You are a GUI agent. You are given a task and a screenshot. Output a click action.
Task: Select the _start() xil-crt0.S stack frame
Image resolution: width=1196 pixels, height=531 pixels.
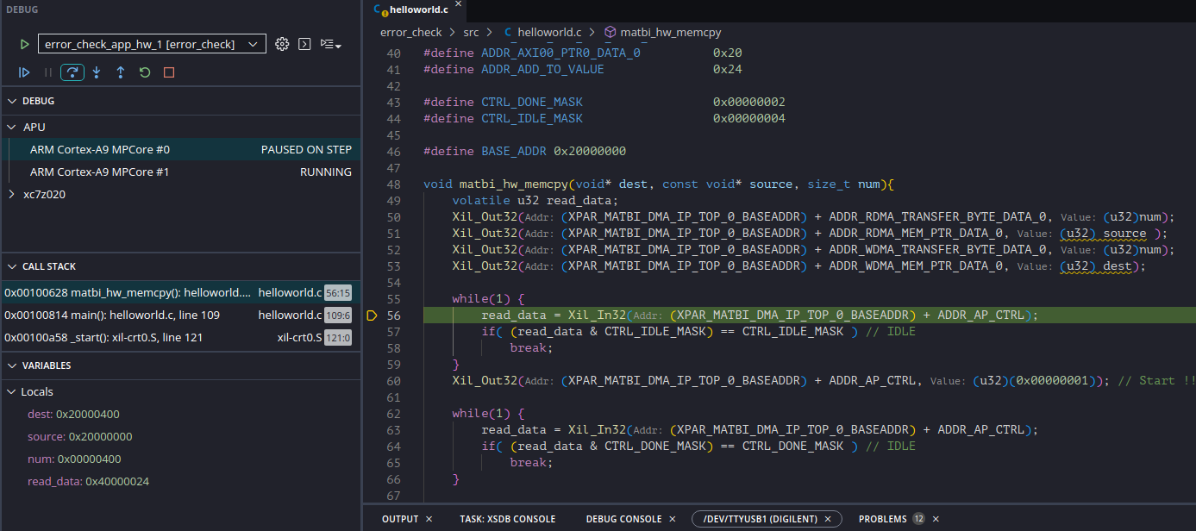[x=180, y=337]
